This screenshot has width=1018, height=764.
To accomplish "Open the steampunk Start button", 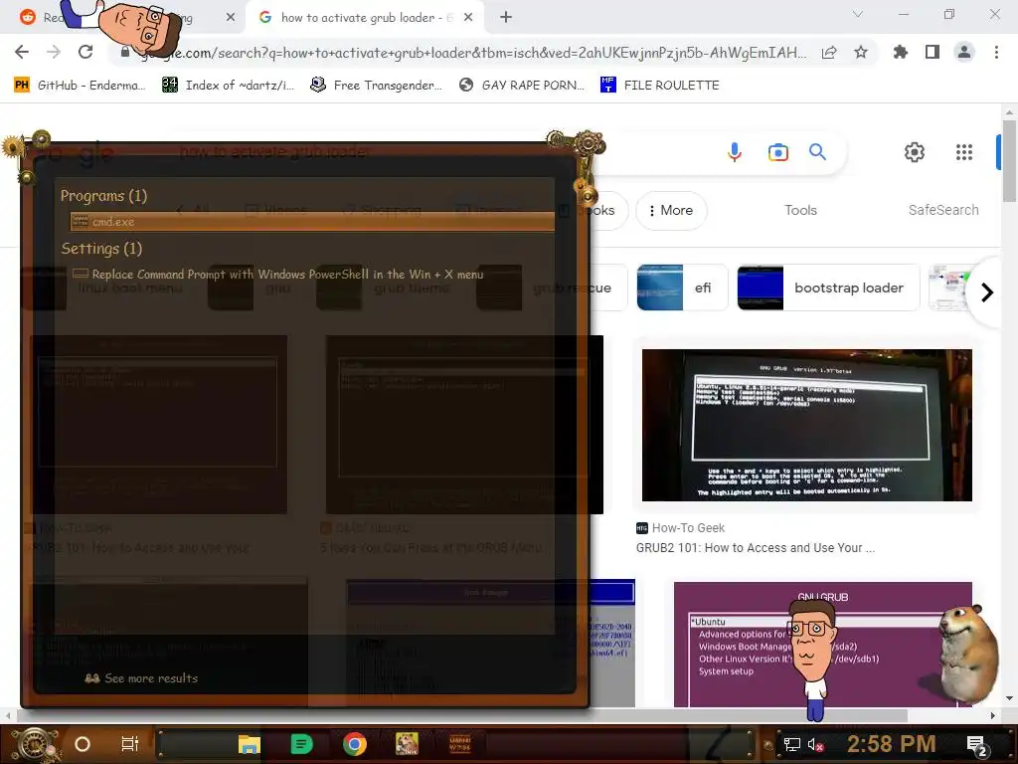I will [35, 744].
